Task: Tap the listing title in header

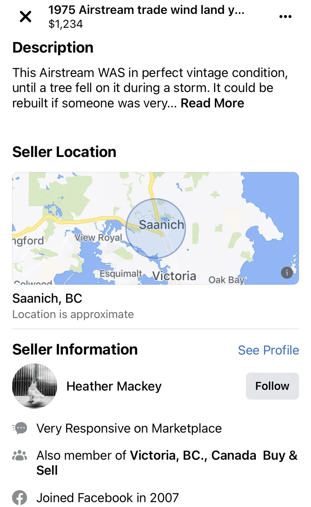Action: (x=146, y=10)
